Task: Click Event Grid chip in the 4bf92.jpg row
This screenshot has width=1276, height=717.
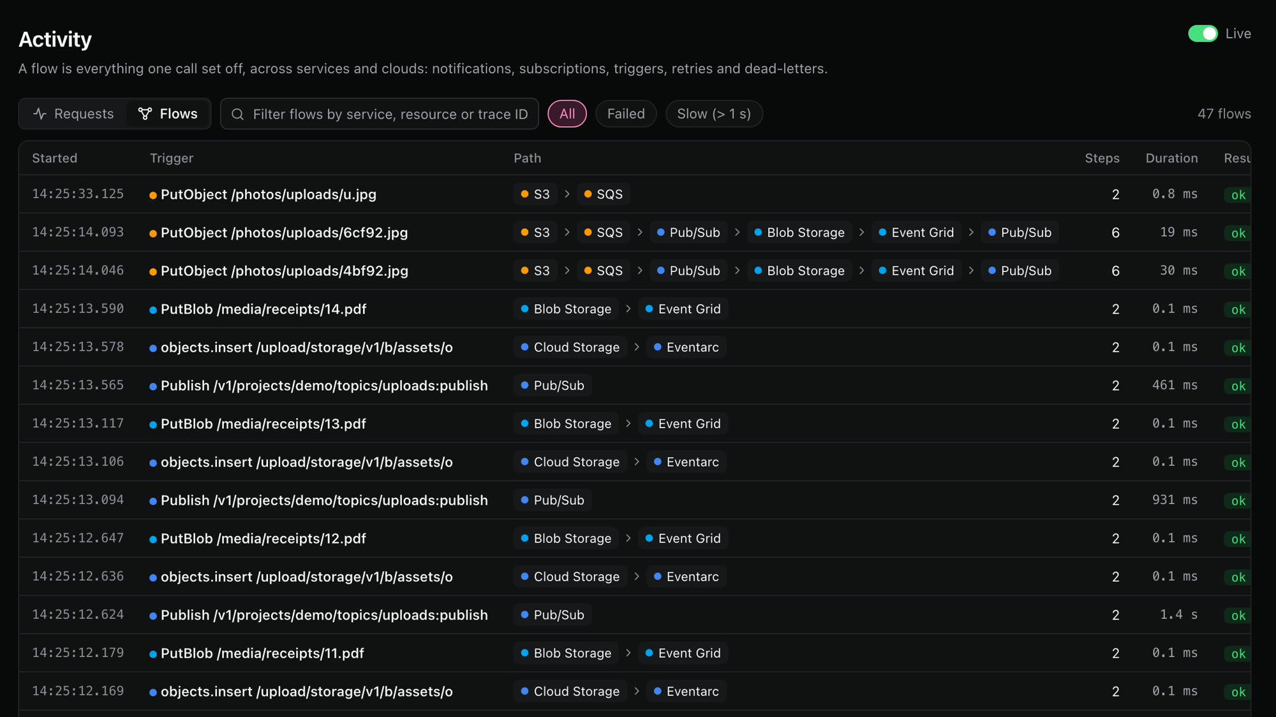Action: click(x=916, y=271)
